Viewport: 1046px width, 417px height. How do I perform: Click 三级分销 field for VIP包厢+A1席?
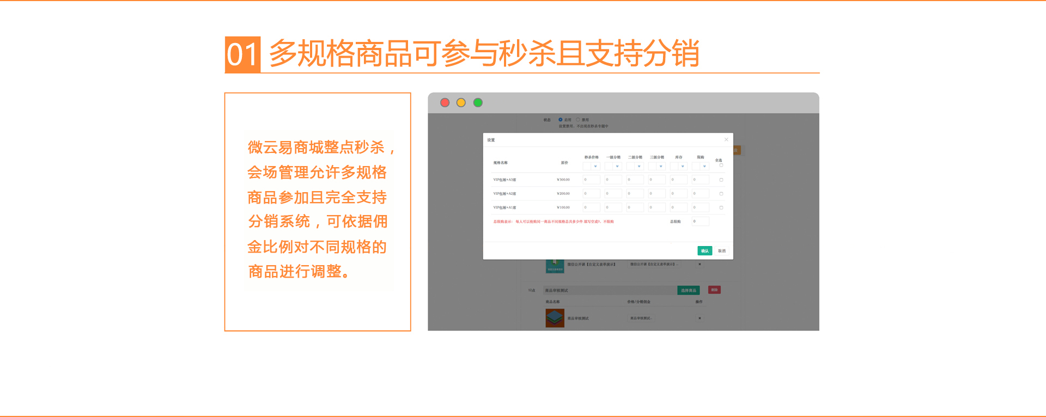tap(656, 207)
